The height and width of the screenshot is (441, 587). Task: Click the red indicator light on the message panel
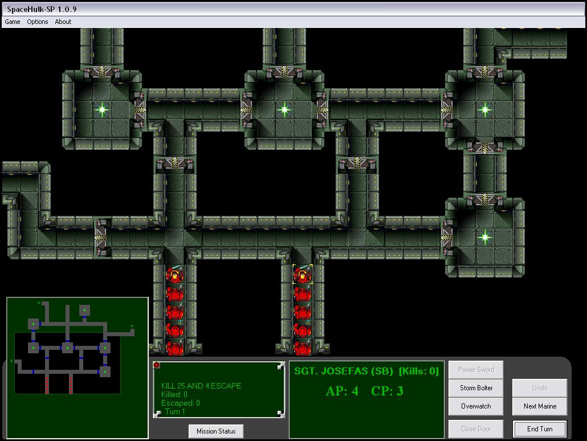pyautogui.click(x=157, y=365)
